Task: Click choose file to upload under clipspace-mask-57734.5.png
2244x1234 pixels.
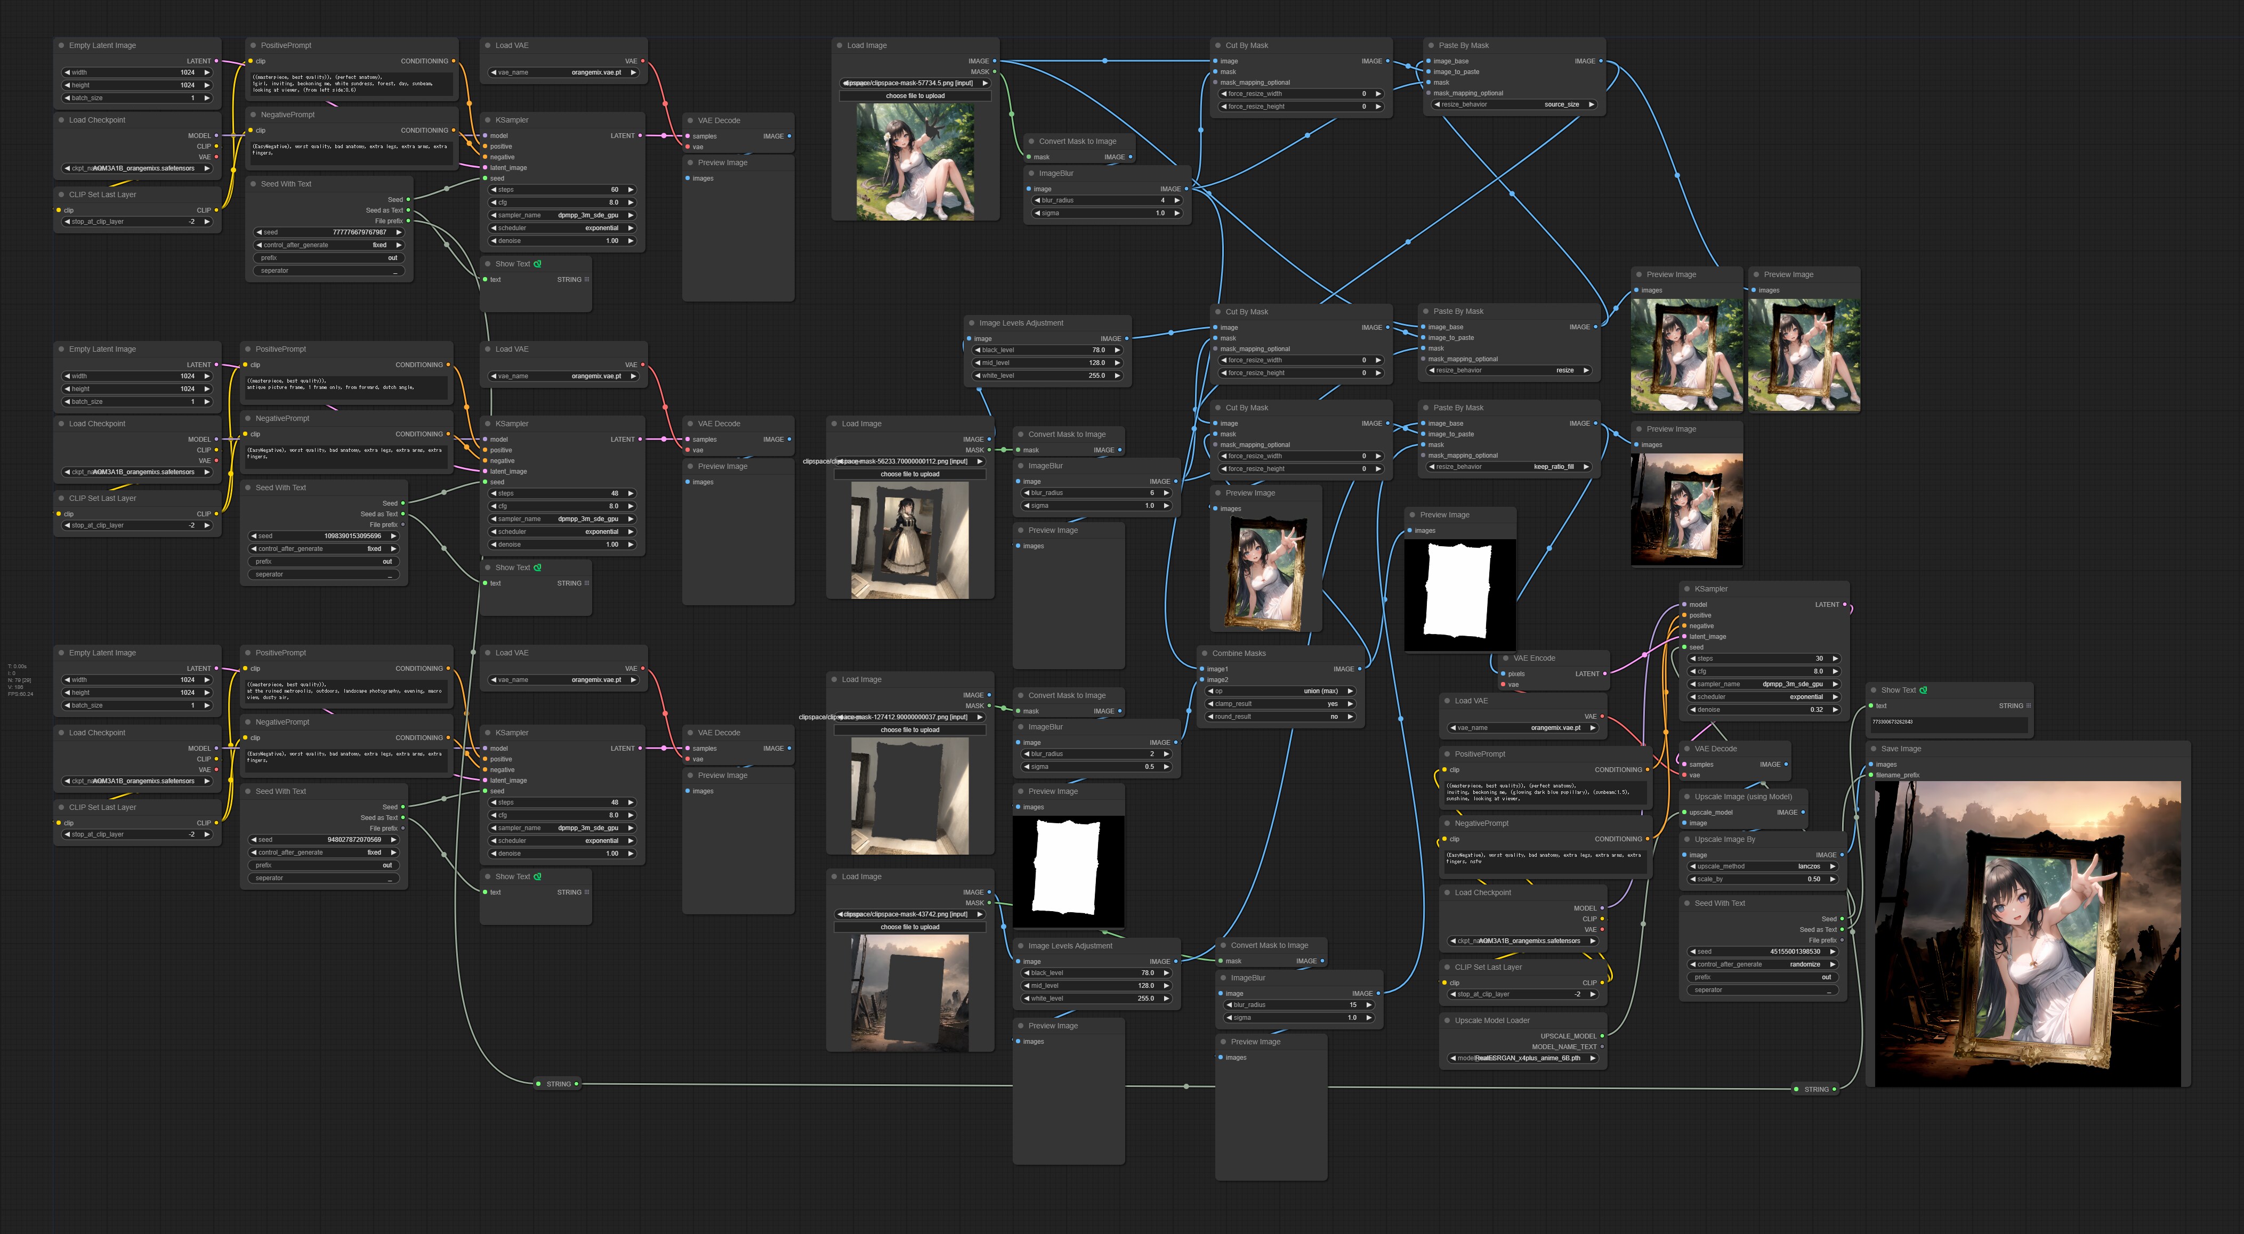Action: 915,96
